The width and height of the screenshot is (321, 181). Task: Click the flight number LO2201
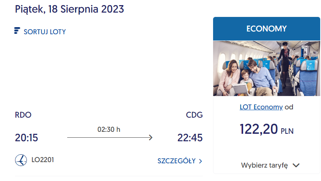43,160
